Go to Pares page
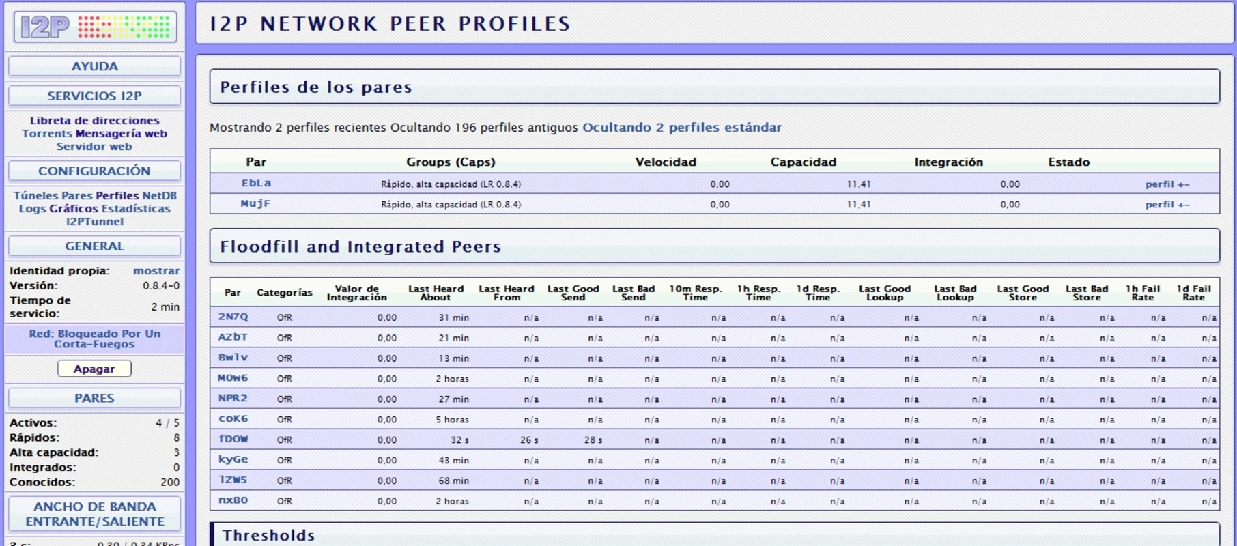Viewport: 1237px width, 546px height. tap(76, 195)
